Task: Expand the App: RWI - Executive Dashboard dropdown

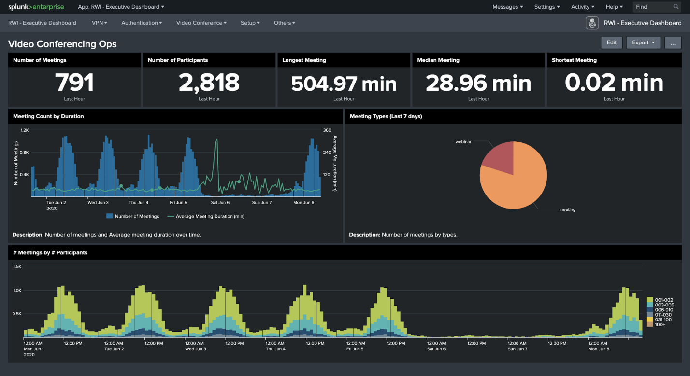Action: [x=121, y=7]
